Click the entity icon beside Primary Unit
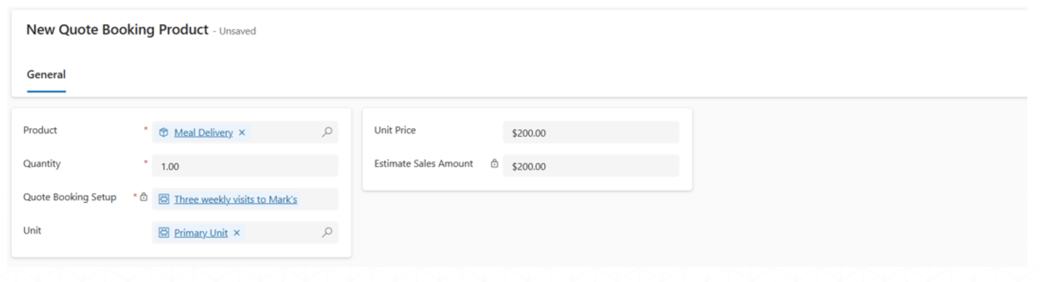The width and height of the screenshot is (1040, 282). (164, 233)
